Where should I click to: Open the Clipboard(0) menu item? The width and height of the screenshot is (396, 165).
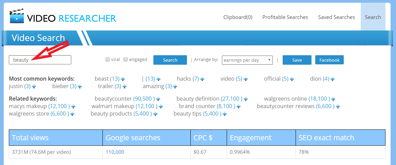238,17
